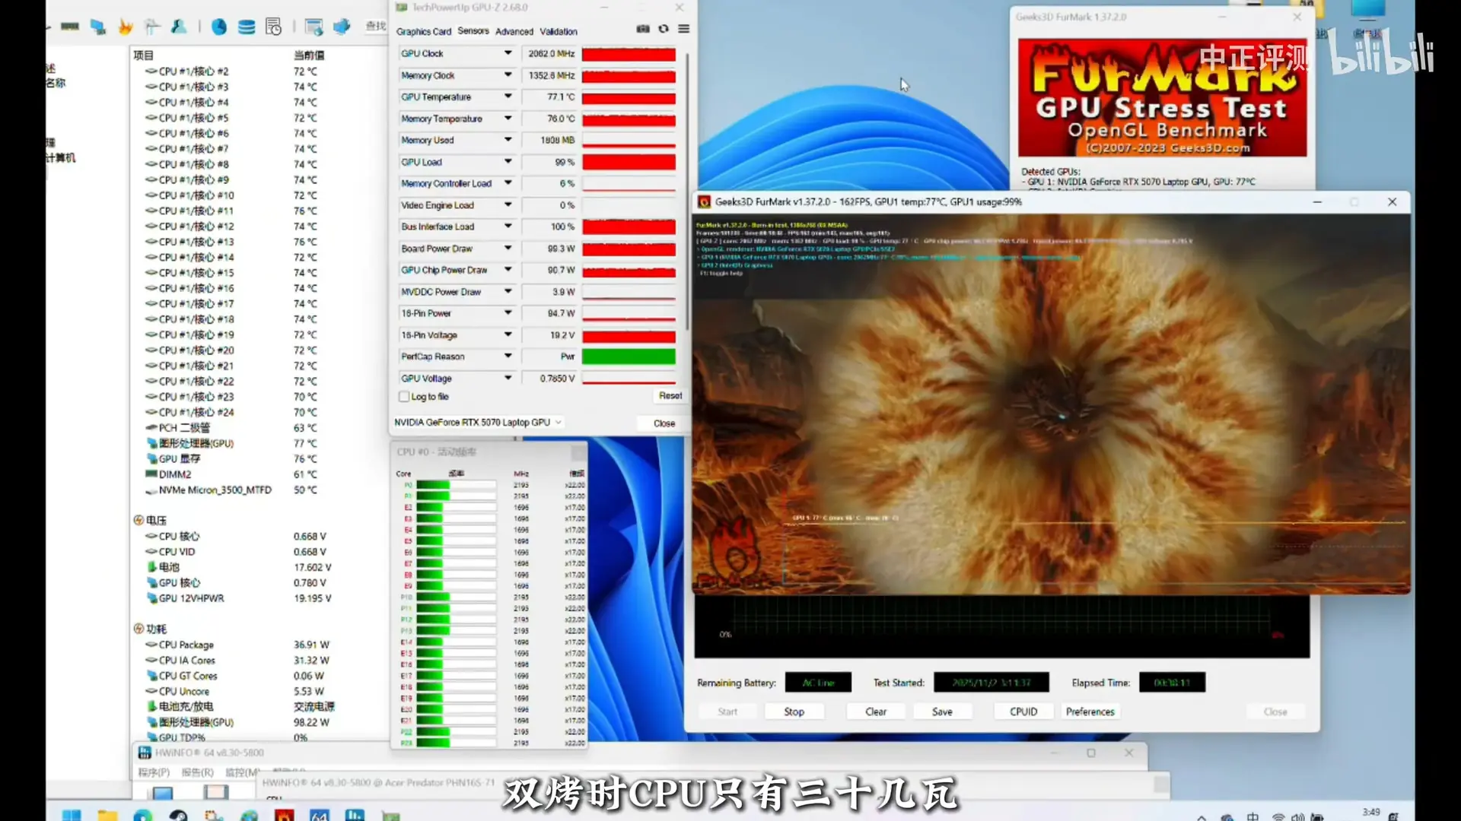Image resolution: width=1461 pixels, height=821 pixels.
Task: Open the GPU-Z hamburger menu icon
Action: (x=684, y=29)
